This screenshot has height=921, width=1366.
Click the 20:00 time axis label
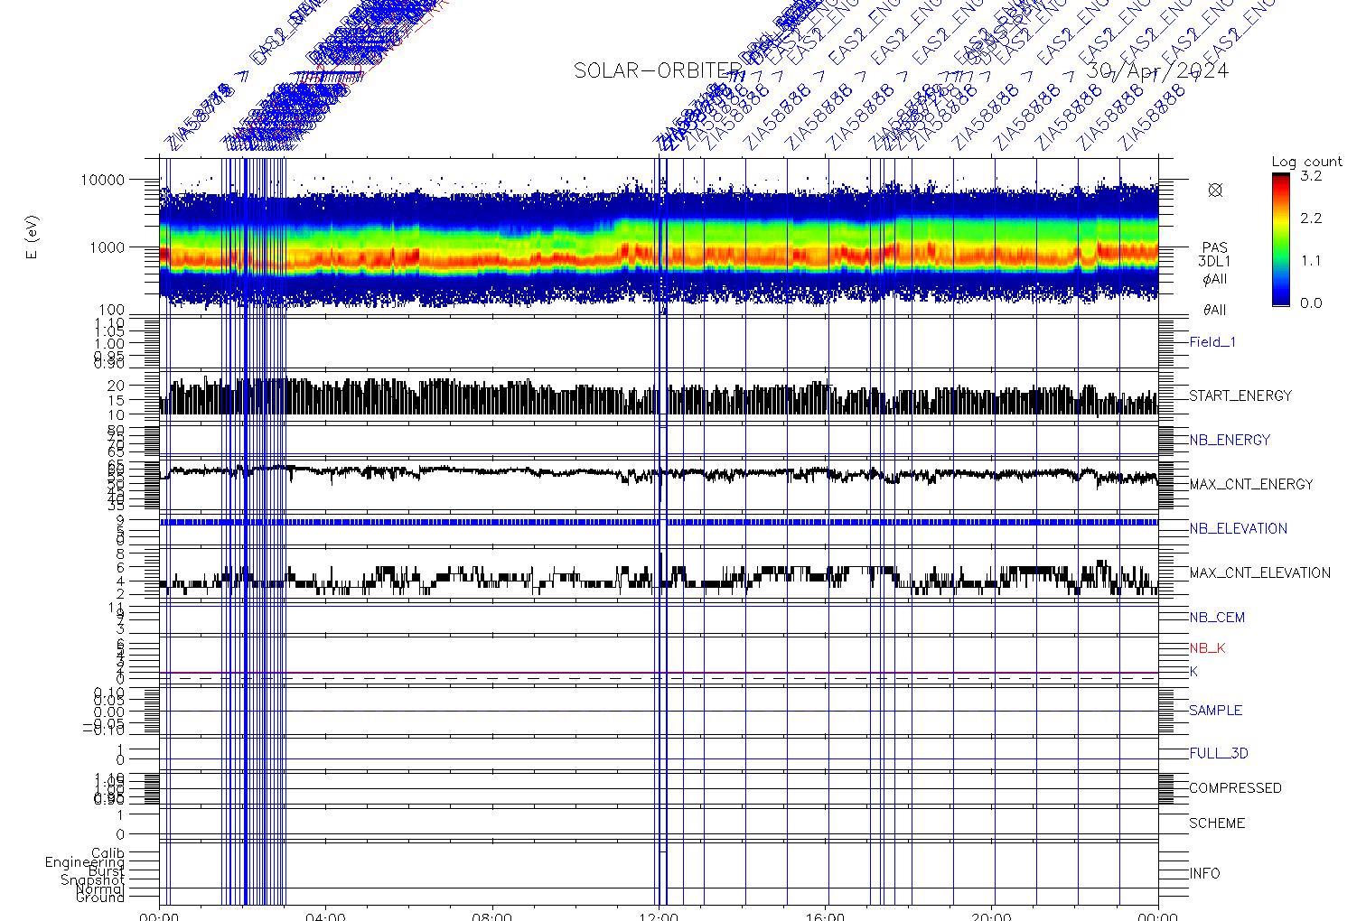pyautogui.click(x=992, y=915)
